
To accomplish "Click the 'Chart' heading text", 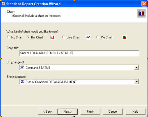I will 11,12.
